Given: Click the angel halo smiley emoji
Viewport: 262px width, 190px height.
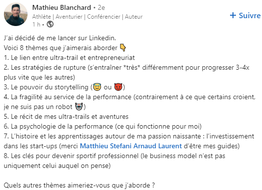Looking at the screenshot, I should coord(97,87).
